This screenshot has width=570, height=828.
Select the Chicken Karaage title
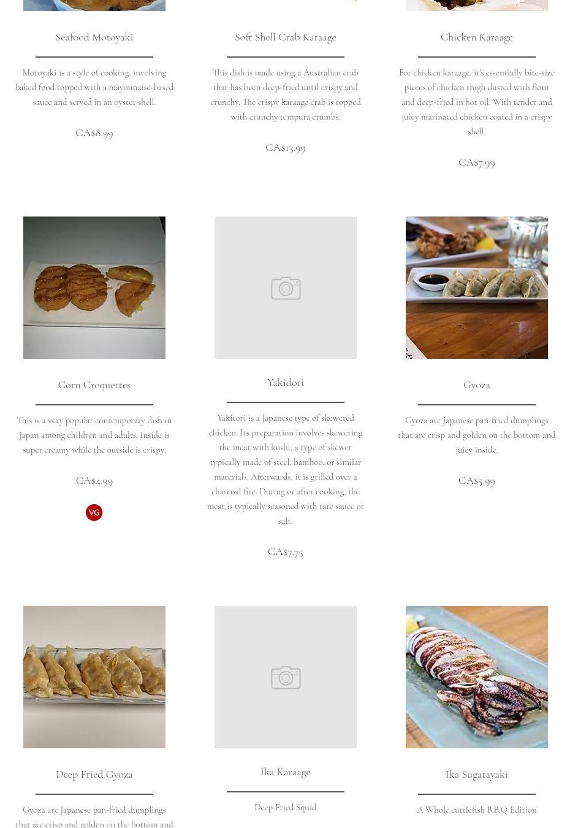pyautogui.click(x=477, y=37)
